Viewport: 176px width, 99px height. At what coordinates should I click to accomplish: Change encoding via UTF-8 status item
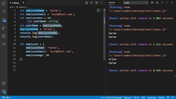coord(136,98)
